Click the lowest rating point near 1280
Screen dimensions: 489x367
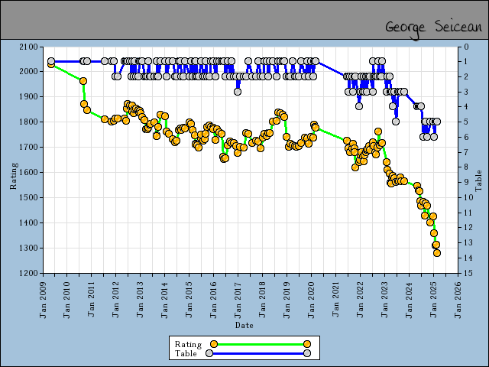tap(437, 253)
